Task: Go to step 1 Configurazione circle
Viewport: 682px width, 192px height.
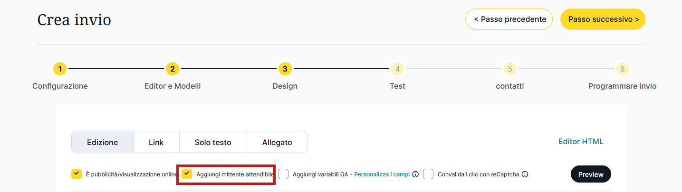Action: (60, 69)
